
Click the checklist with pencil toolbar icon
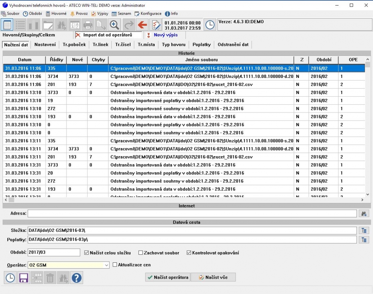click(x=156, y=25)
